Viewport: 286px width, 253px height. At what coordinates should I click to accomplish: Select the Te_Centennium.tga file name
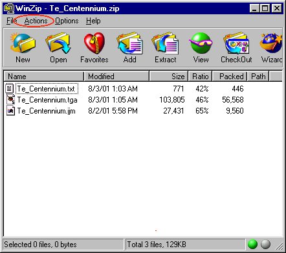click(x=47, y=100)
